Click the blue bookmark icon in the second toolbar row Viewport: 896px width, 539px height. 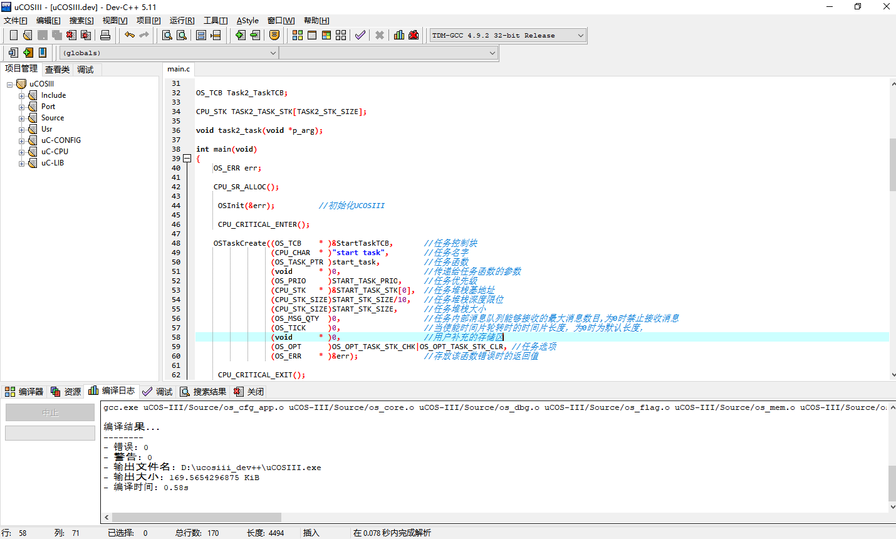[43, 53]
